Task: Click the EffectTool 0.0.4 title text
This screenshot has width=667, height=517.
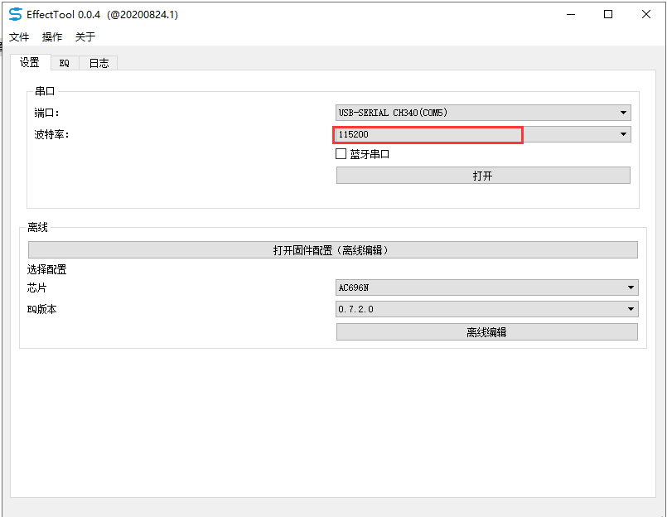Action: [x=63, y=14]
